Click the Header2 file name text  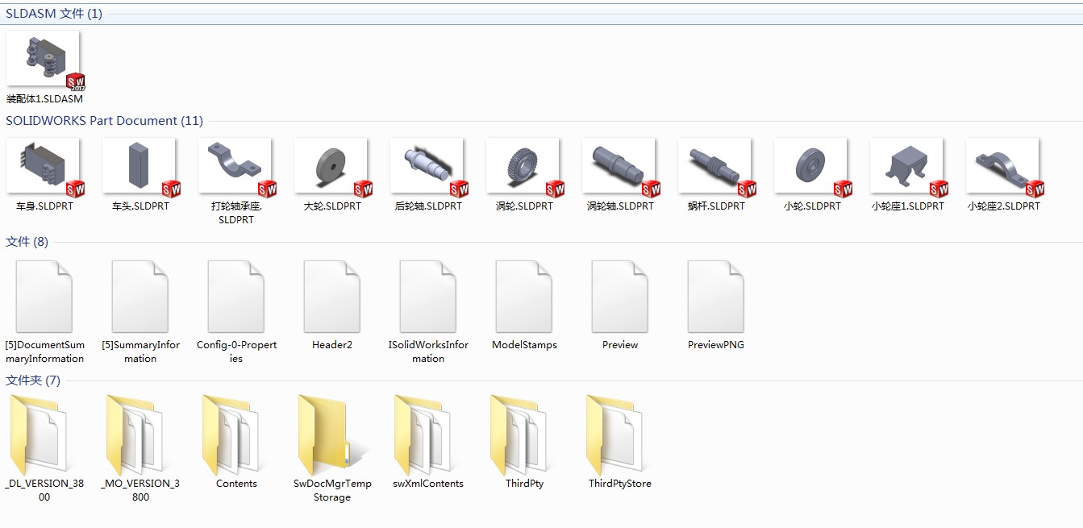tap(332, 345)
